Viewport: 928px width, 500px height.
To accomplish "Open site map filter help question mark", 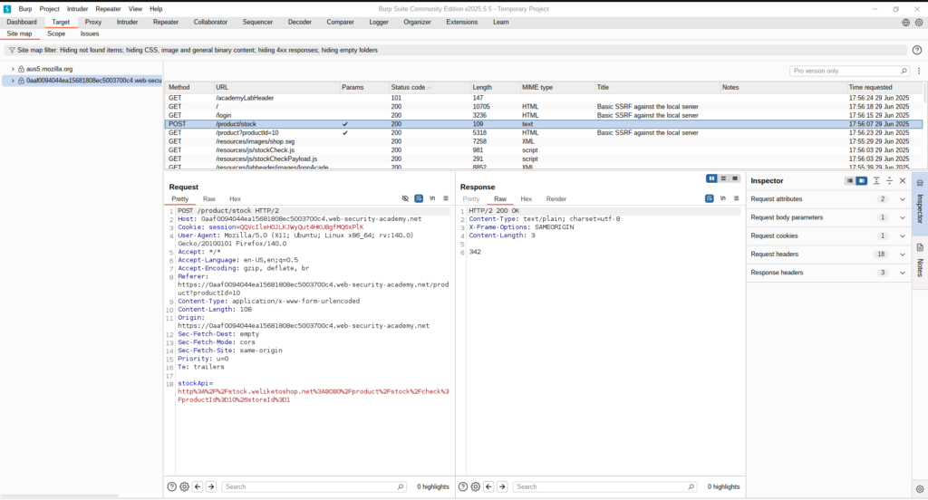I will (917, 51).
